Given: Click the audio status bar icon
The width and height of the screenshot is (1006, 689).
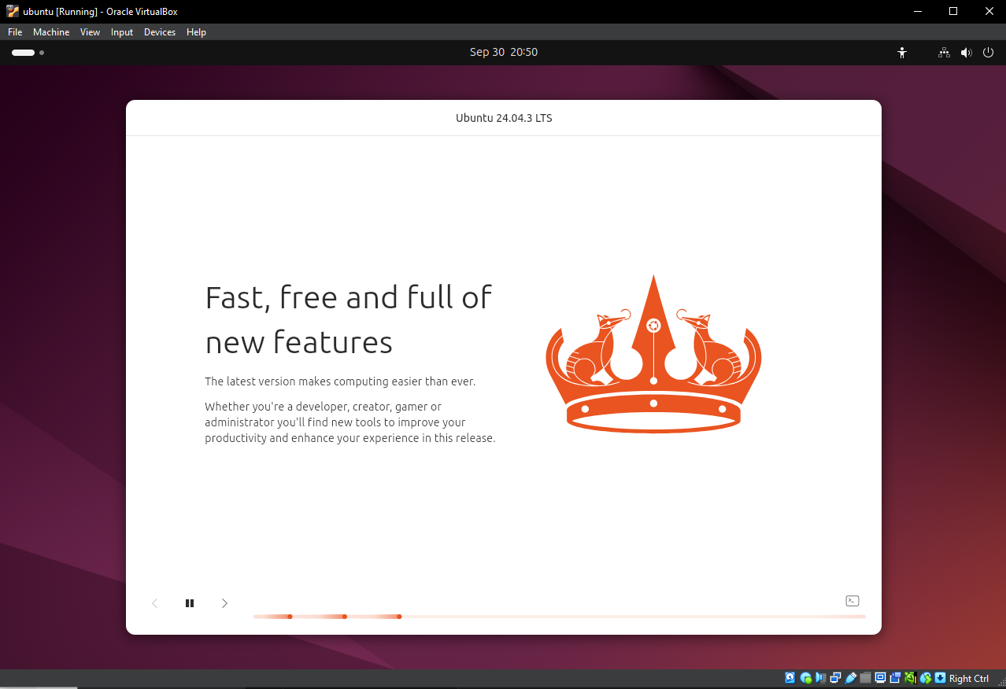Looking at the screenshot, I should click(821, 678).
